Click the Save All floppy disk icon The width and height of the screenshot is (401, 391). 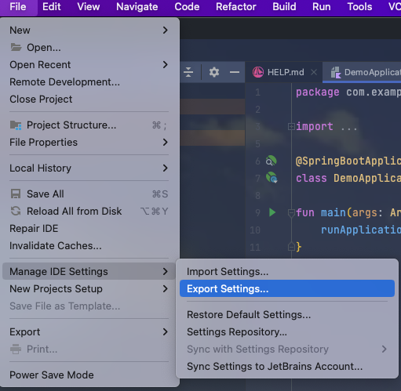tap(16, 194)
